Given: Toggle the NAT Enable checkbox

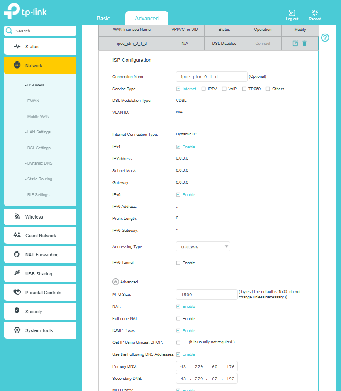Looking at the screenshot, I should coord(178,307).
